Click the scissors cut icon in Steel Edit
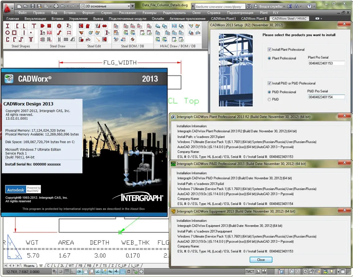The image size is (353, 277). [x=98, y=26]
